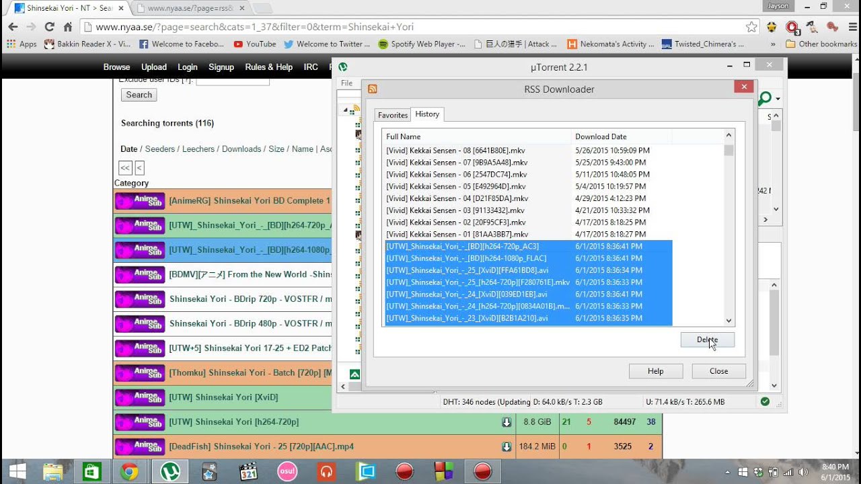The width and height of the screenshot is (861, 484).
Task: Open File Explorer from the taskbar
Action: [x=53, y=472]
